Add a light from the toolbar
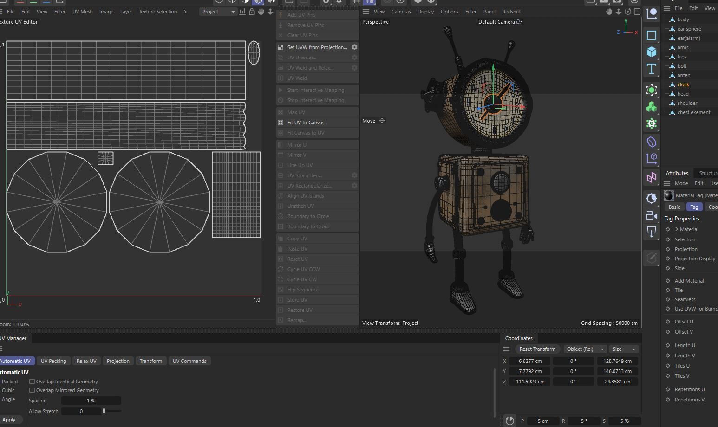This screenshot has width=718, height=427. coord(652,232)
